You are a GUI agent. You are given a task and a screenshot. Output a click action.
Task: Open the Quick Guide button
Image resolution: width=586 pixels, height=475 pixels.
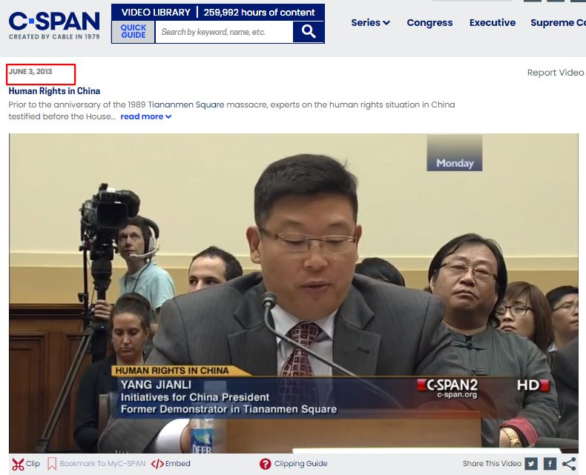coord(134,32)
